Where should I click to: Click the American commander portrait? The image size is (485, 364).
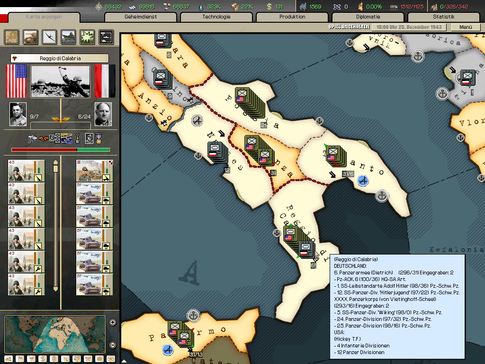(18, 114)
